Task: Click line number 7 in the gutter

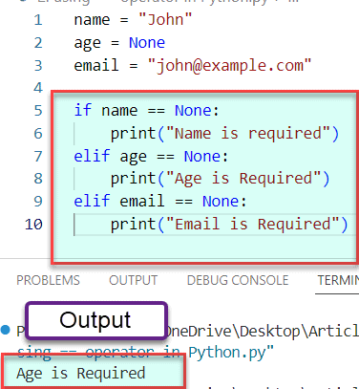Action: 38,157
